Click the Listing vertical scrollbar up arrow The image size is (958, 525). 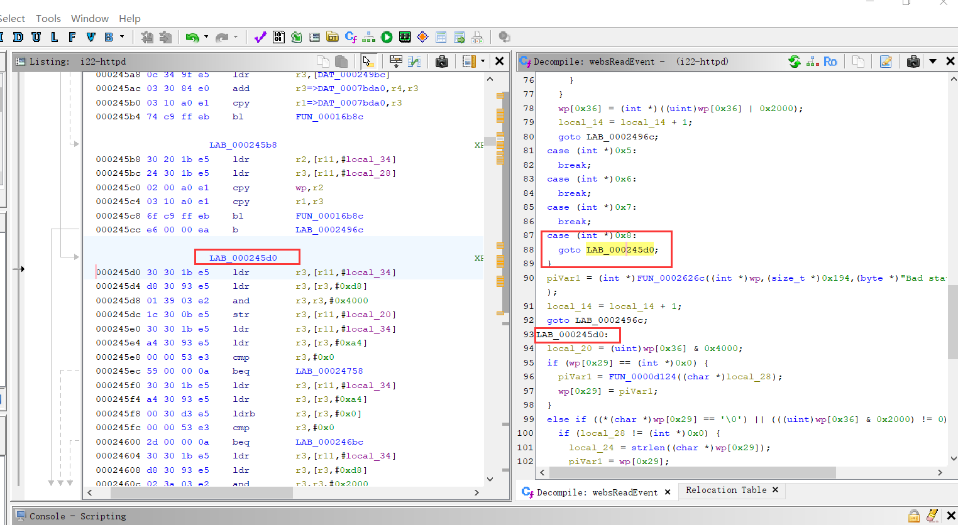pyautogui.click(x=490, y=79)
